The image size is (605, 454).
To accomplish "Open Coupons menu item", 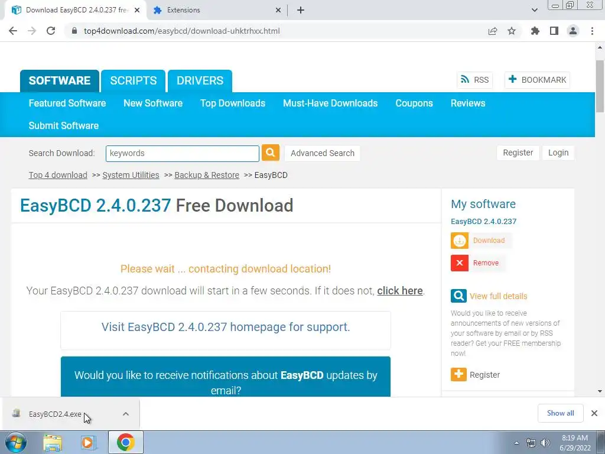I will [414, 103].
